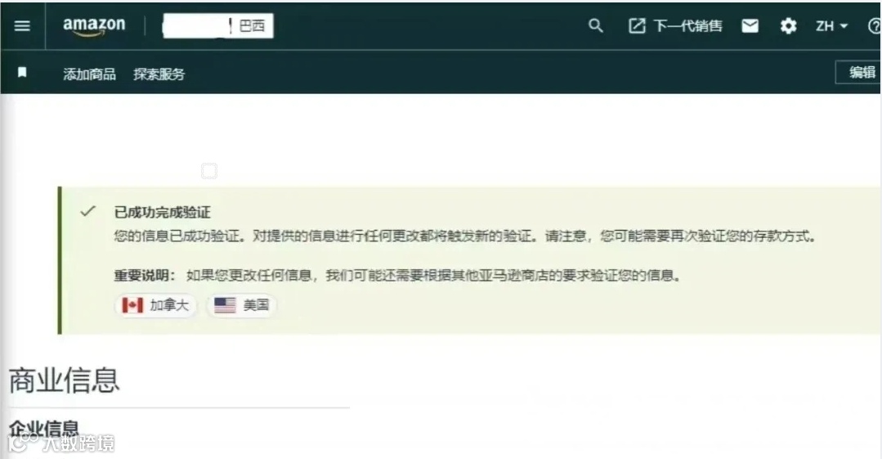Open the settings gear icon
This screenshot has height=459, width=882.
pyautogui.click(x=788, y=26)
